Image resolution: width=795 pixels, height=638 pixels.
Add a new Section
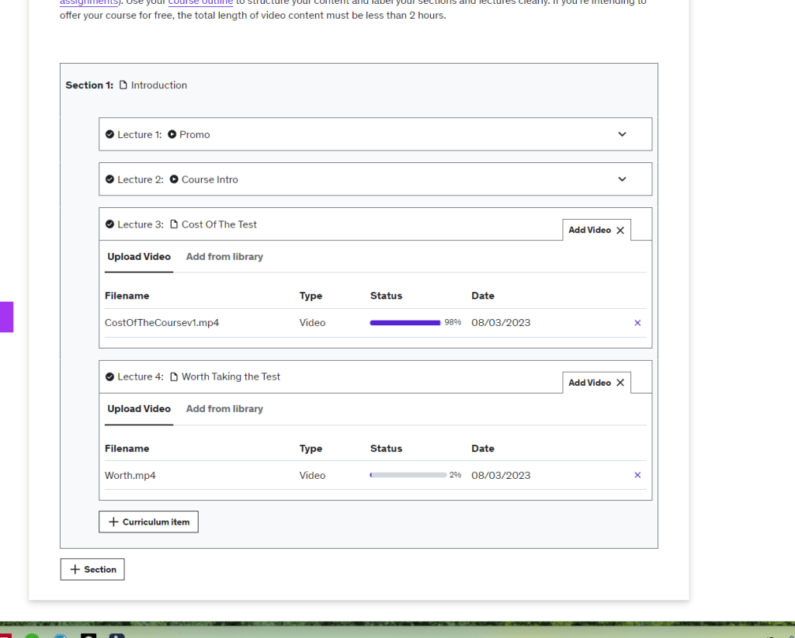tap(92, 570)
